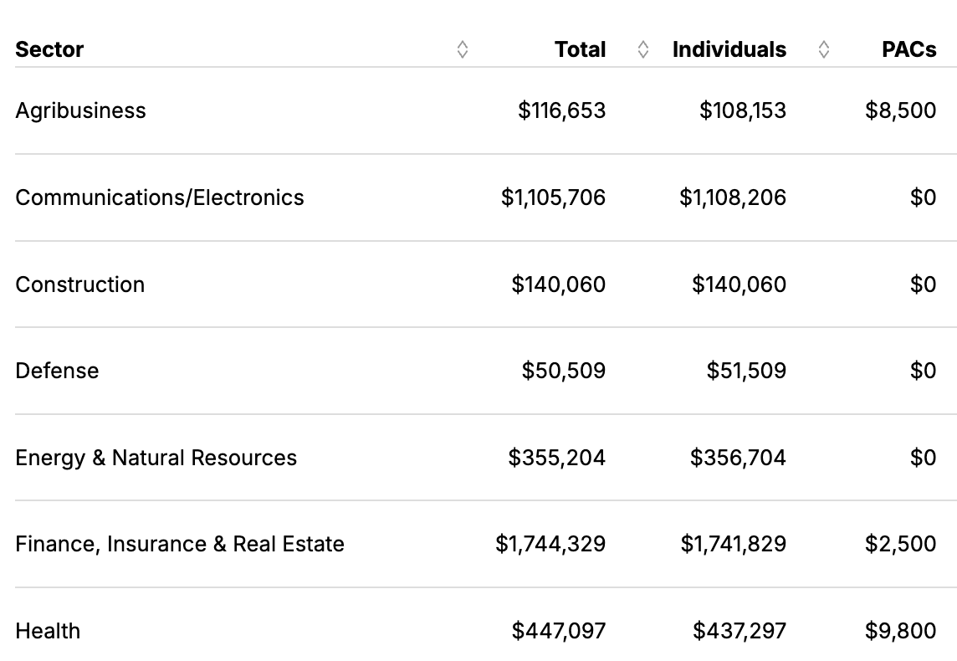The image size is (957, 661).
Task: Click the $116,653 total for Agribusiness
Action: (561, 110)
